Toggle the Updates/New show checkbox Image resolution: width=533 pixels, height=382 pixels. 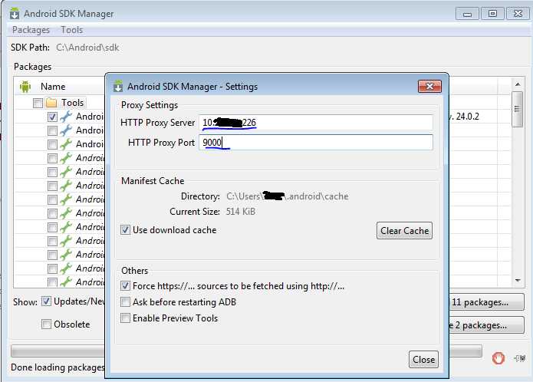pos(46,301)
